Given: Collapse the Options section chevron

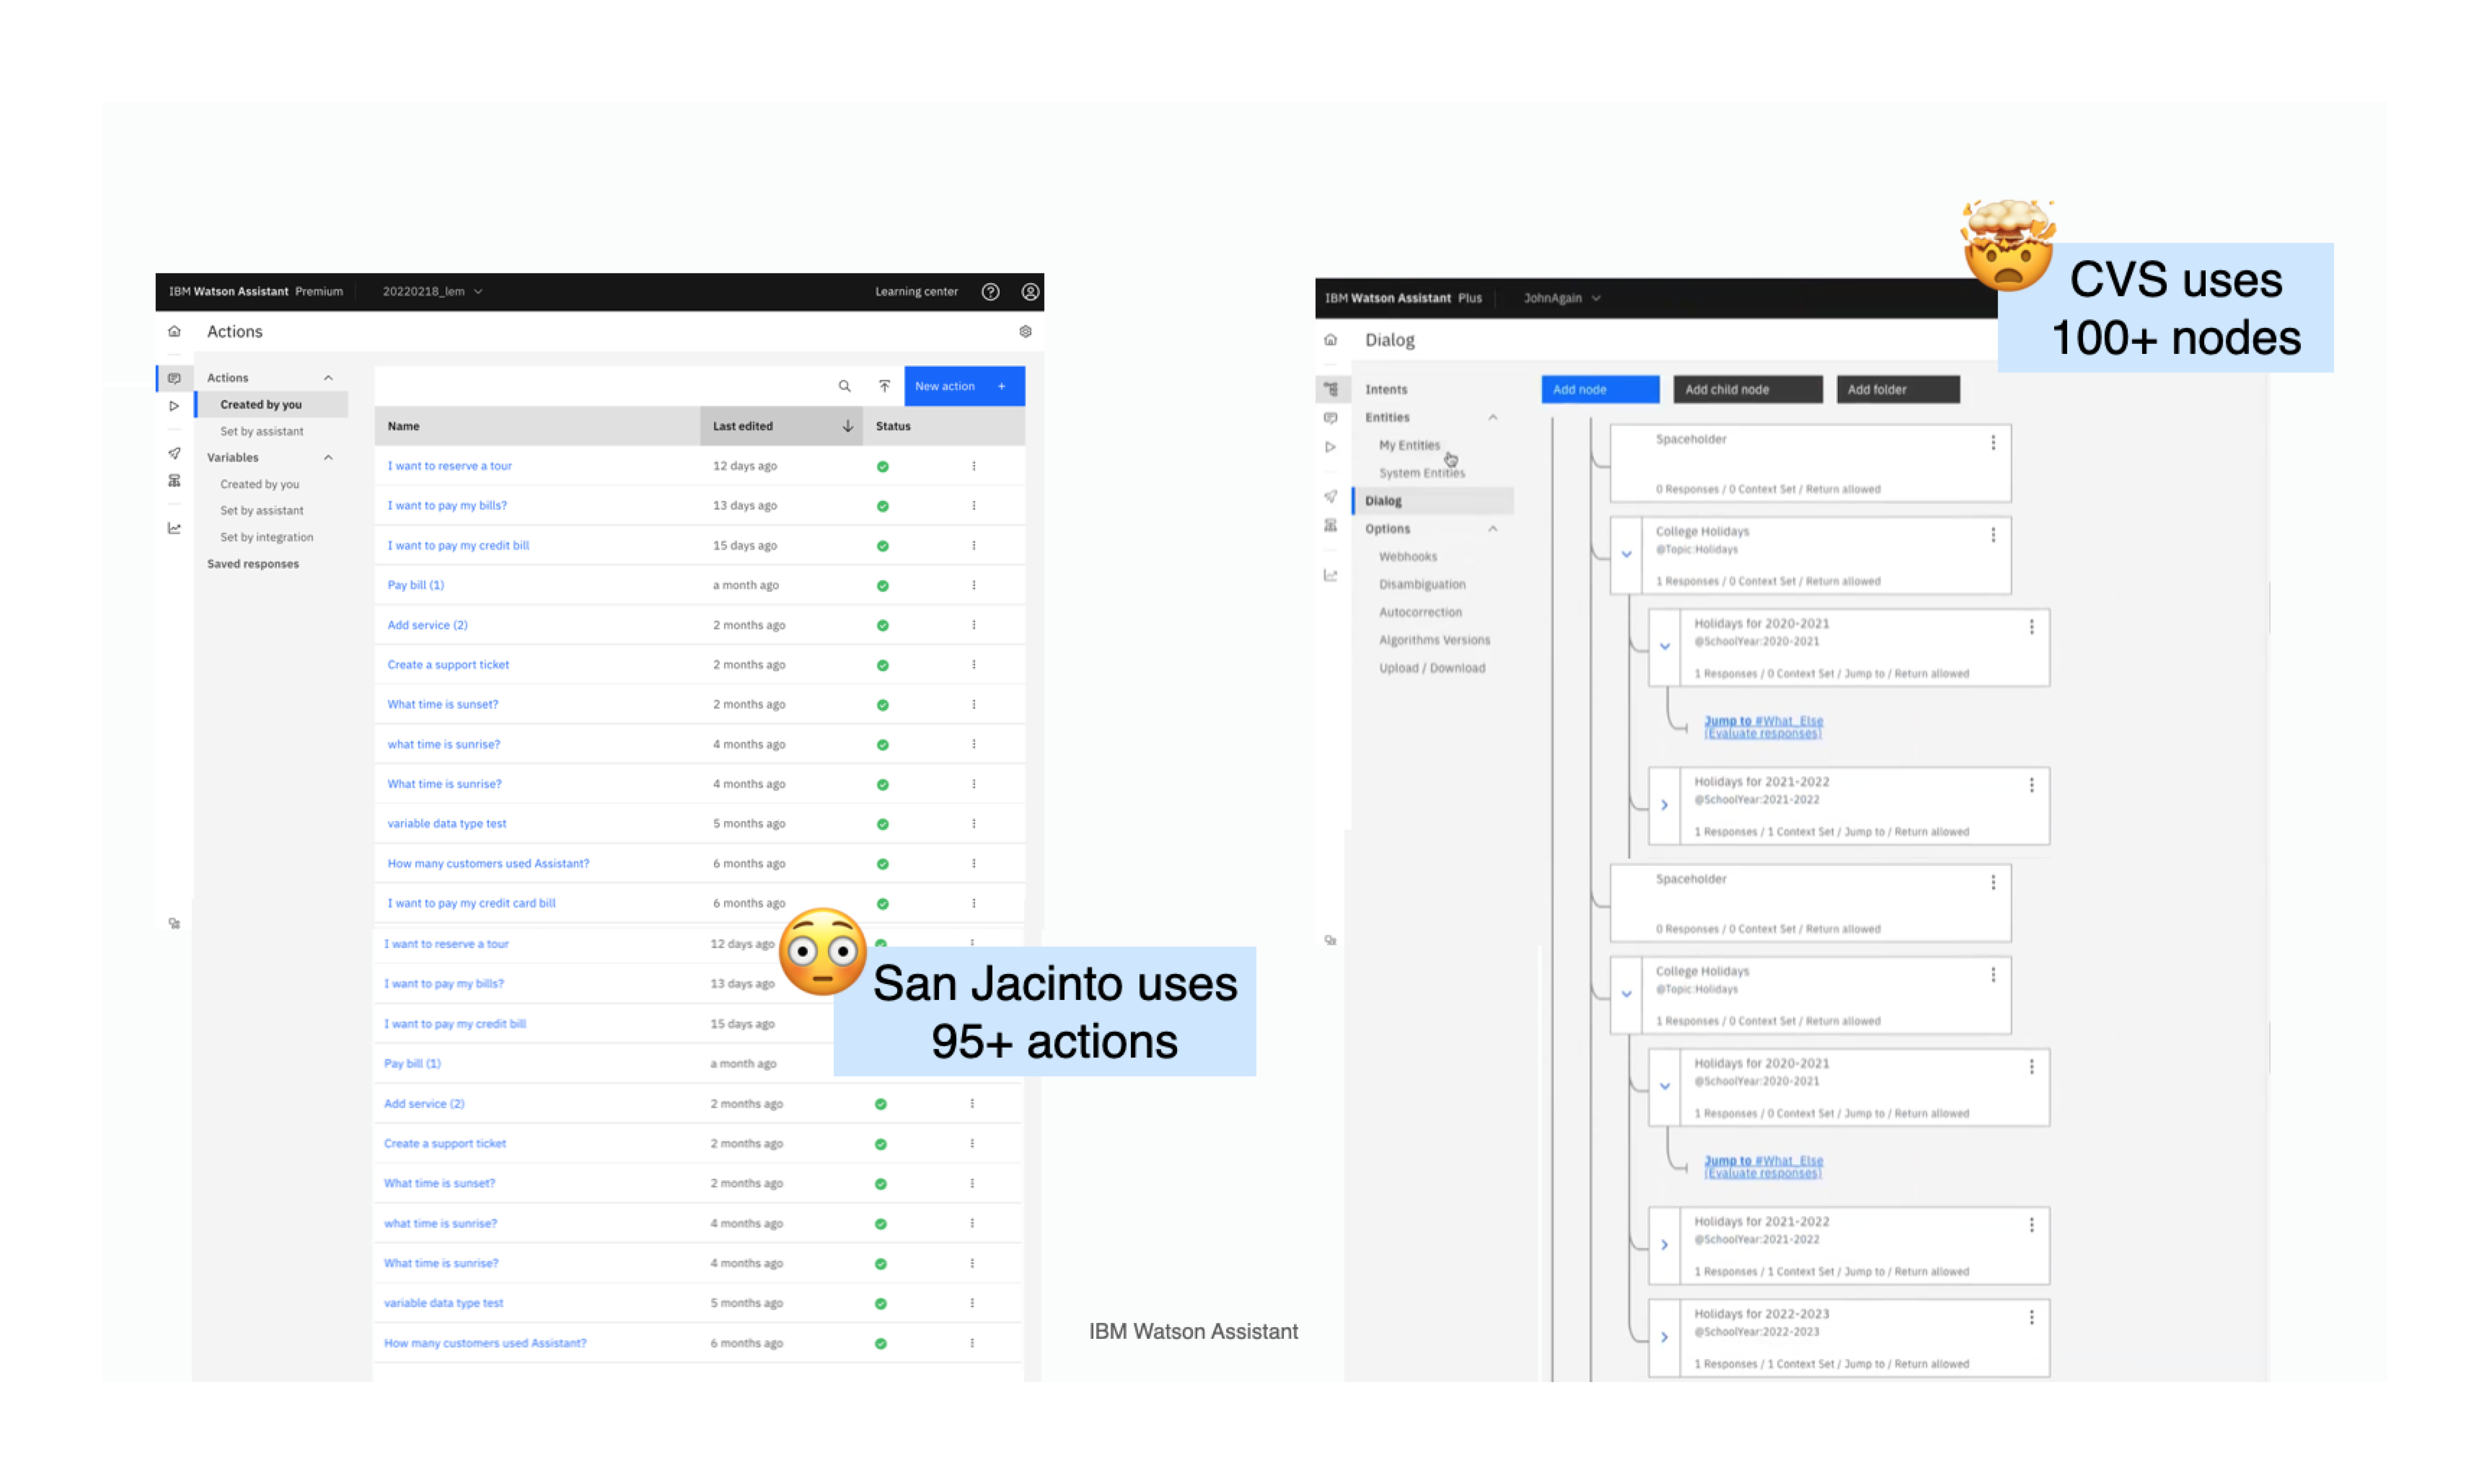Looking at the screenshot, I should (1493, 529).
